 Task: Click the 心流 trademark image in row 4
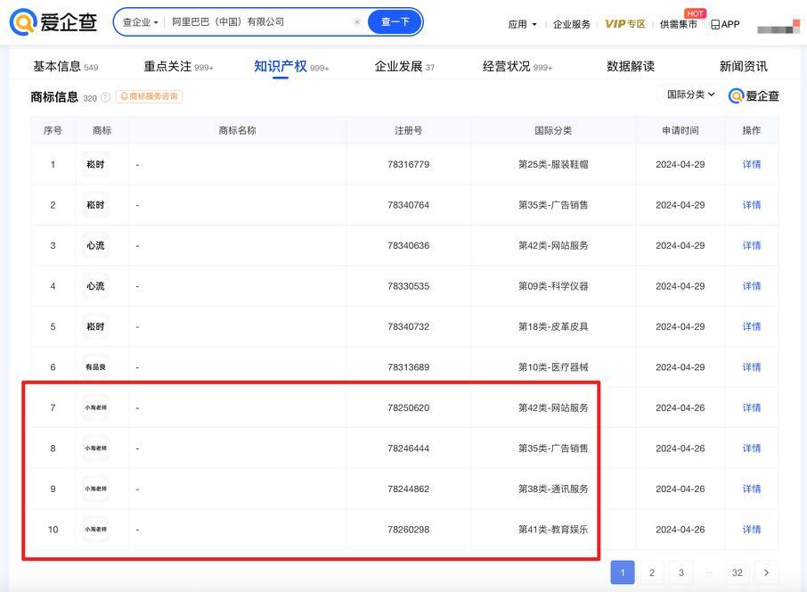click(x=95, y=286)
